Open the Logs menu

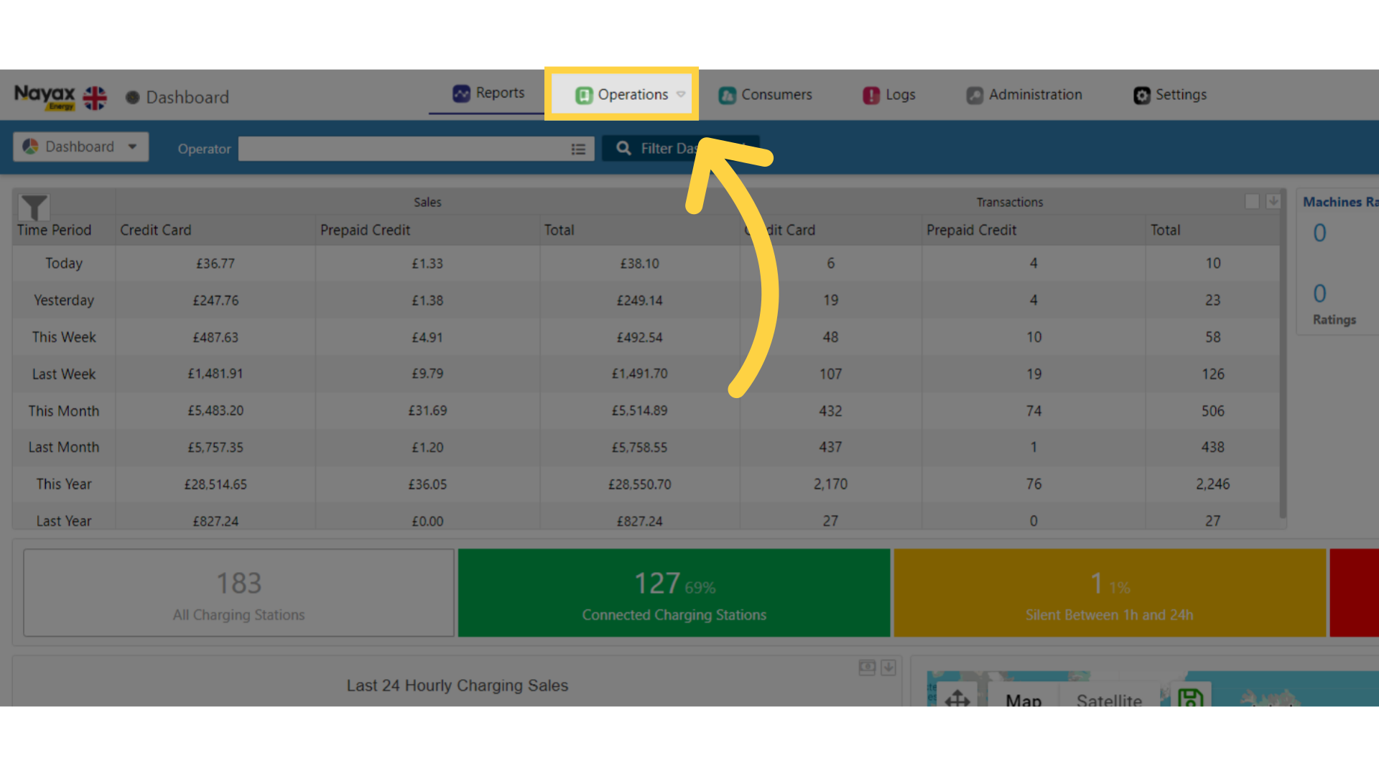tap(889, 95)
